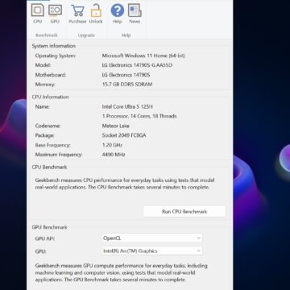Run the CPU Benchmark button

(184, 212)
